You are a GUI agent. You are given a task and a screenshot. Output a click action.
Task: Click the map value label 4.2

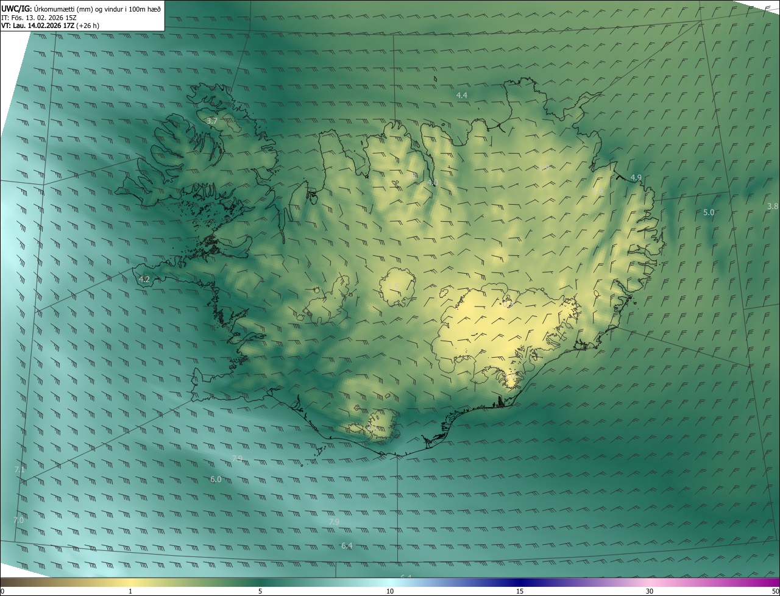click(x=144, y=280)
